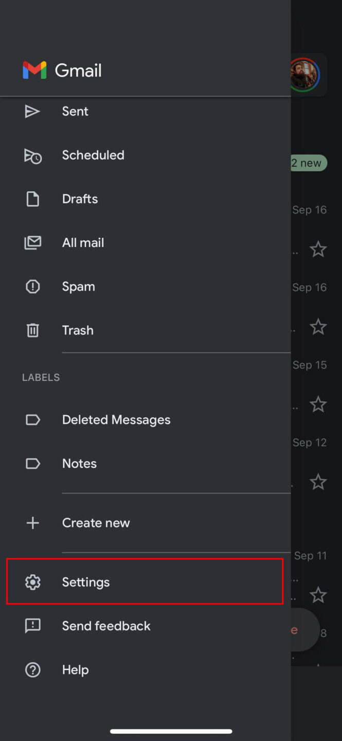Click the 2 new messages chip
342x741 pixels.
309,163
